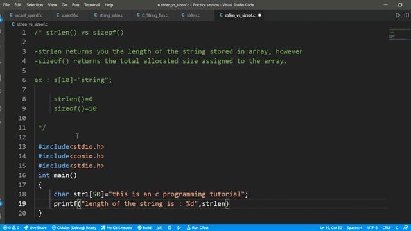
Task: Click CMake: [Debug]: Ready status
Action: 74,228
